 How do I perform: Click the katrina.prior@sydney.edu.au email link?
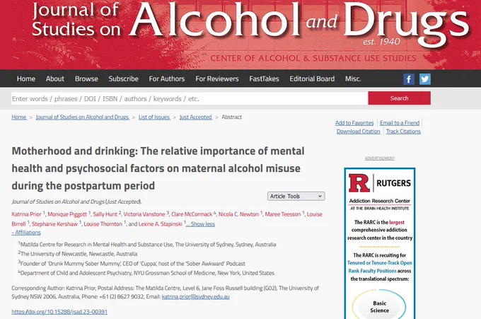pos(196,296)
